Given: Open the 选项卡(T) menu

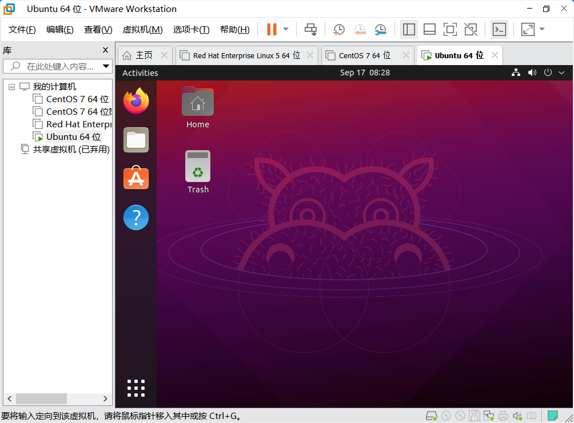Looking at the screenshot, I should [x=191, y=30].
